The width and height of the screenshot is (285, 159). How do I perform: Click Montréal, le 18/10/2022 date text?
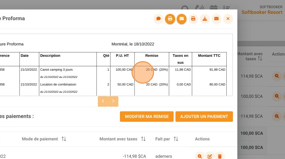133,44
